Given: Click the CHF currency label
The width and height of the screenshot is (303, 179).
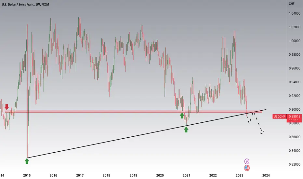Looking at the screenshot, I should pyautogui.click(x=291, y=4).
